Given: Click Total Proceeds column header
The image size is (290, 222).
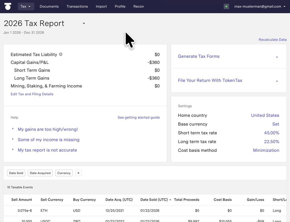Looking at the screenshot, I should click(186, 200).
